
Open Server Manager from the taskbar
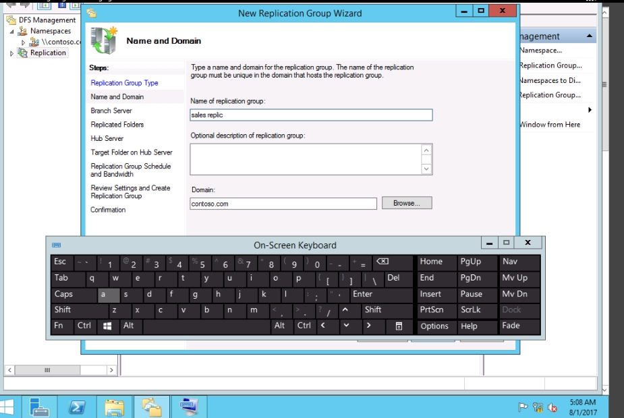[40, 407]
